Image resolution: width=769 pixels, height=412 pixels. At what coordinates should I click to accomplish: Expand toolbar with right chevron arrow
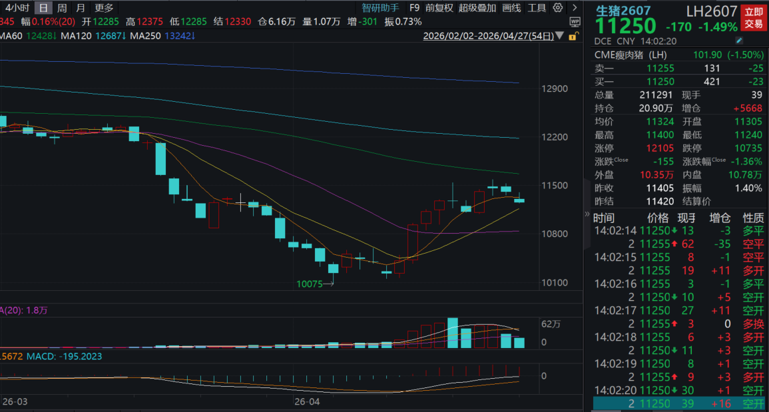coord(575,8)
